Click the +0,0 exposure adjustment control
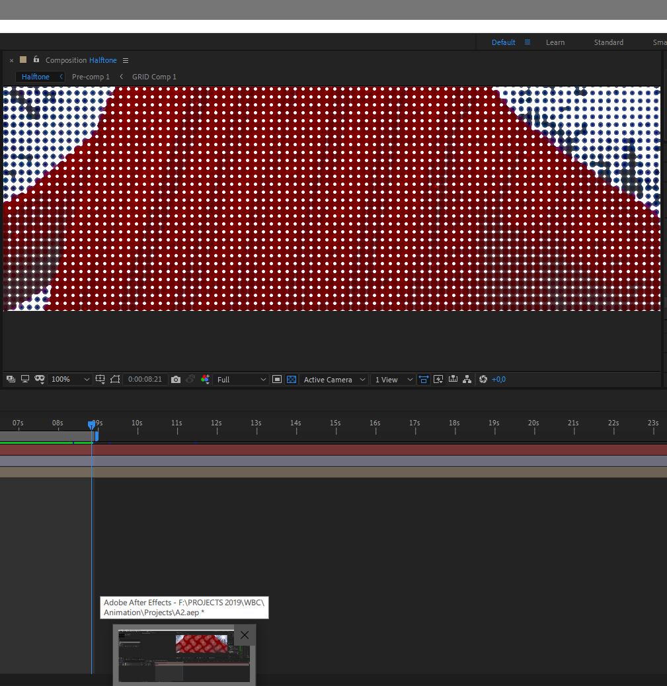This screenshot has width=667, height=686. click(x=498, y=379)
